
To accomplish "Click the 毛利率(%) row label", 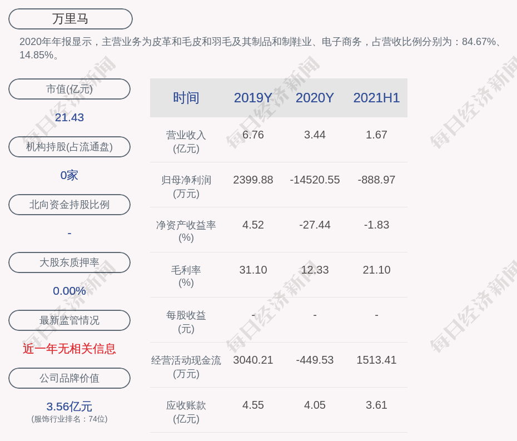I will [x=186, y=276].
